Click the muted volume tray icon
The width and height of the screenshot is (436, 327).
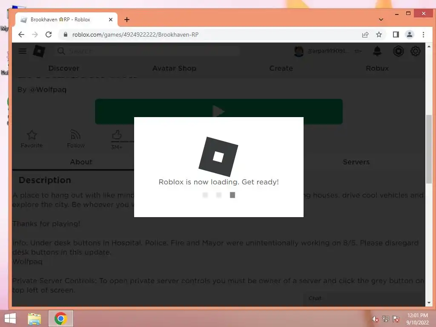point(376,318)
